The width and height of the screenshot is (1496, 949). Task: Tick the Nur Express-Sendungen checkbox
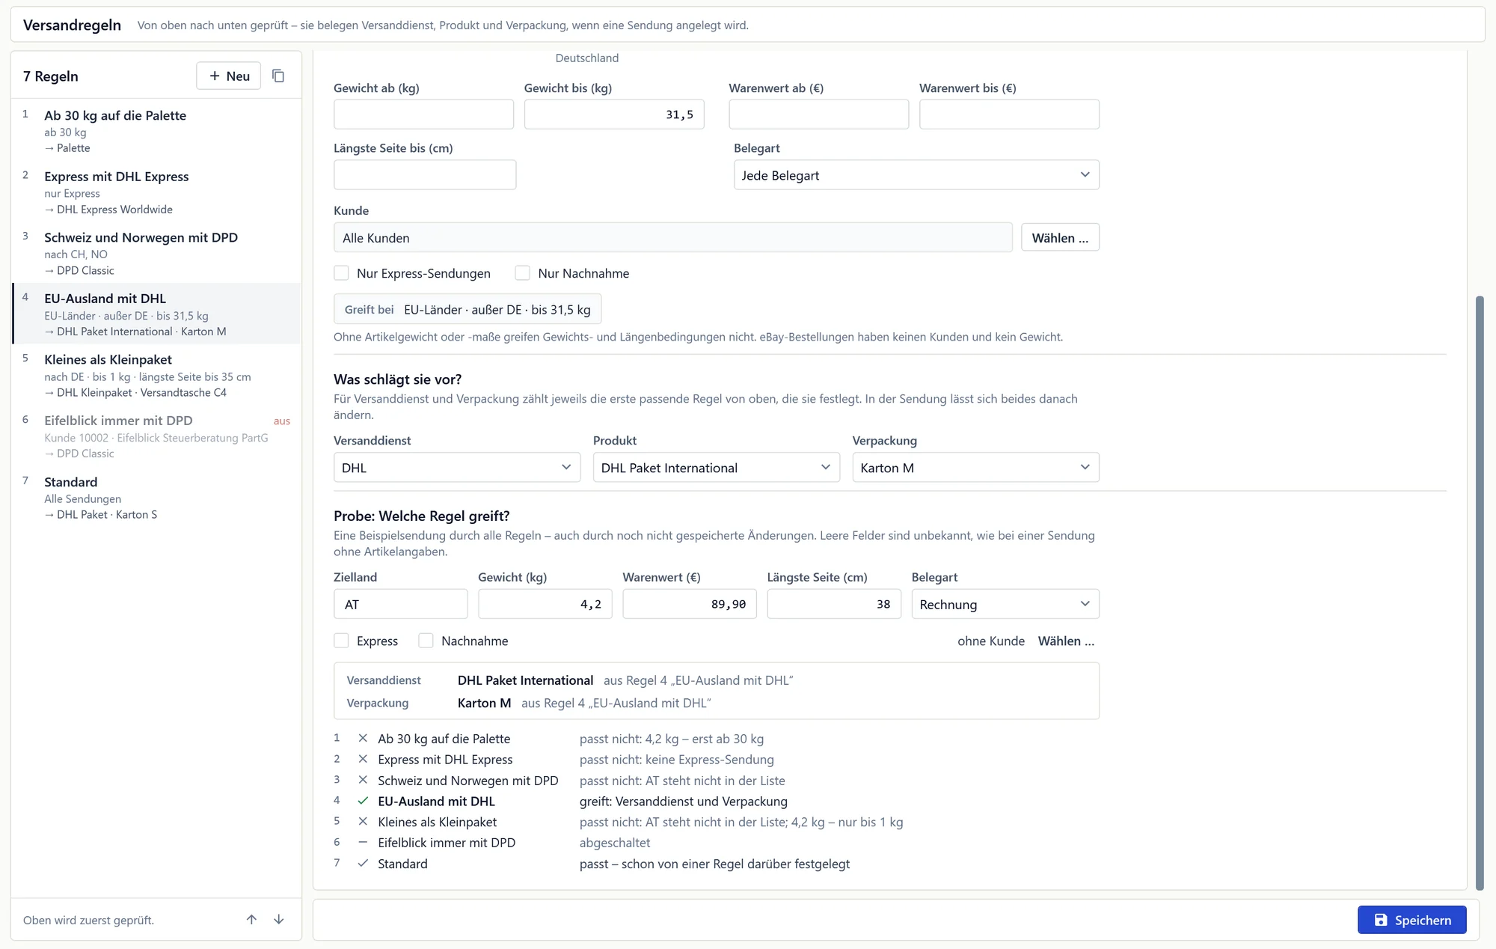pyautogui.click(x=341, y=273)
